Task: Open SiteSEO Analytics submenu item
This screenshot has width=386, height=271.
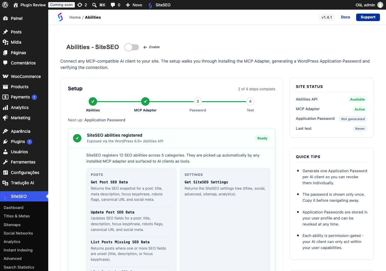Action: point(12,241)
